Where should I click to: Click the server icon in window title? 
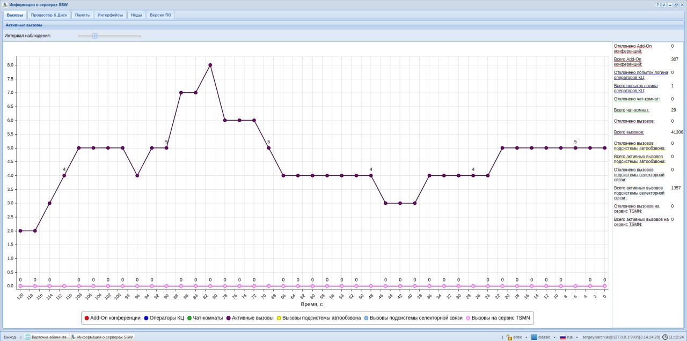click(5, 4)
